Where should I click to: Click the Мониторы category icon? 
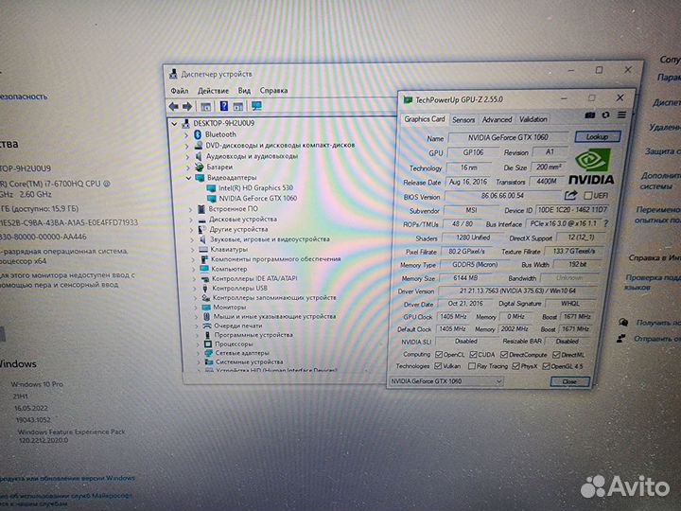tap(206, 307)
